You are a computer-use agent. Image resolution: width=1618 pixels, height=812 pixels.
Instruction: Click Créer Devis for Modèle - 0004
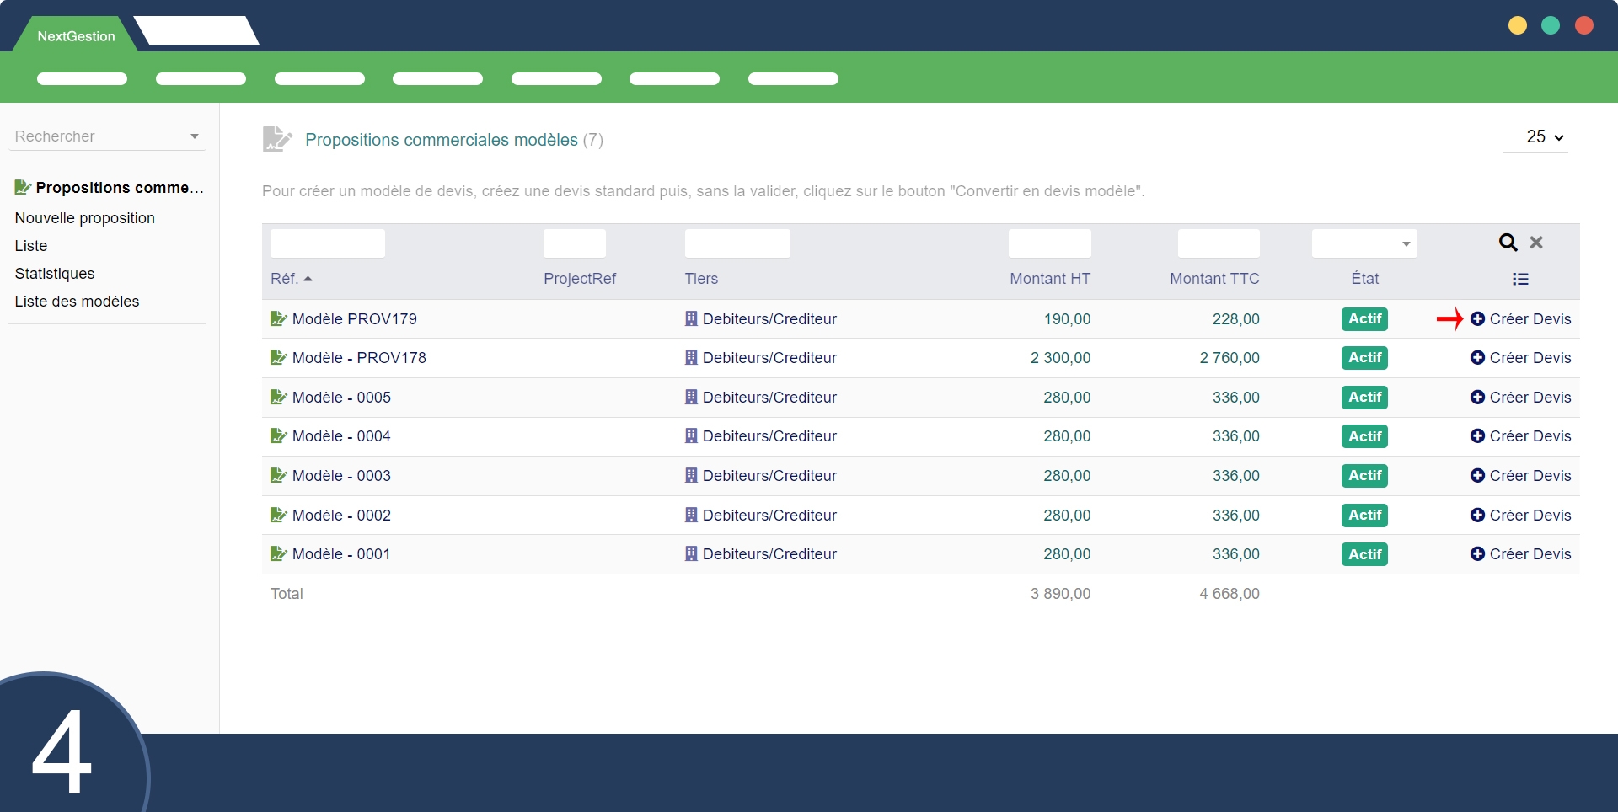click(x=1530, y=436)
